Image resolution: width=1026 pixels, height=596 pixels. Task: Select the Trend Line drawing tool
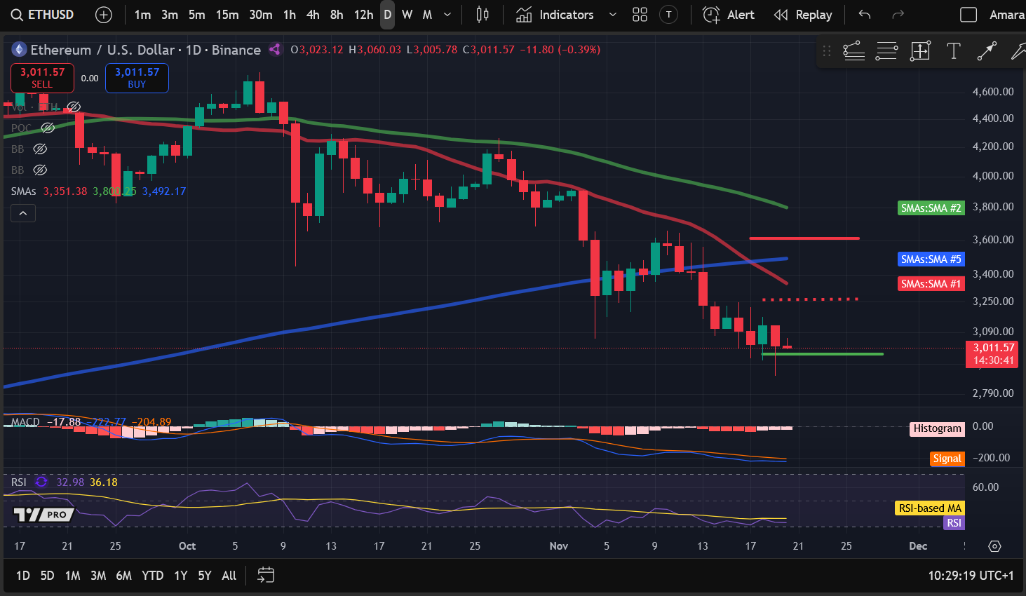pyautogui.click(x=853, y=50)
